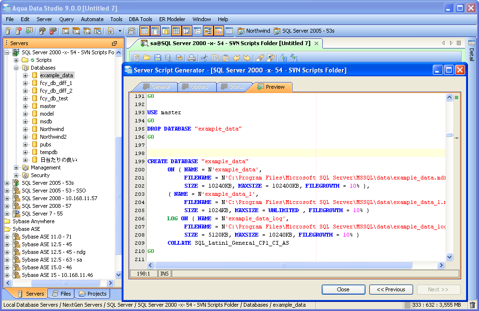Screen dimensions: 479x311
Task: Collapse the Databases tree node
Action: 16,68
